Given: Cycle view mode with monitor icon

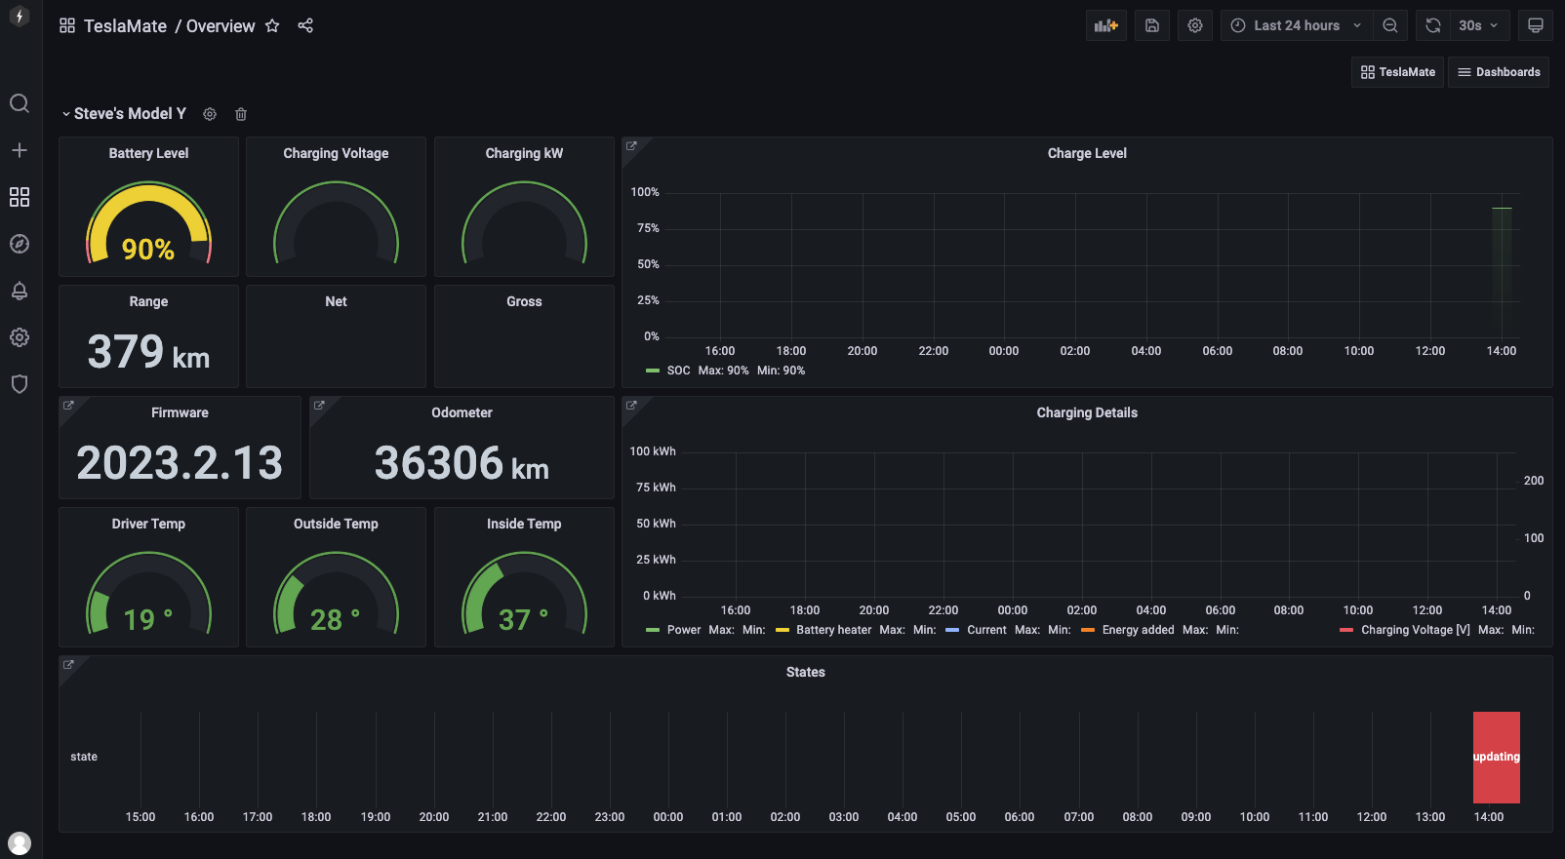Looking at the screenshot, I should 1536,25.
